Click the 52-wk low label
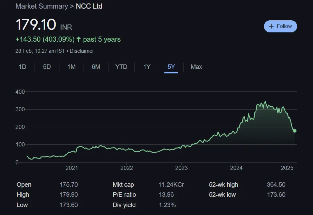 click(x=222, y=195)
